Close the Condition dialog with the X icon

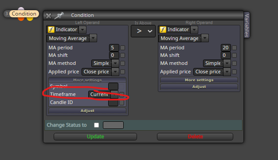click(49, 16)
